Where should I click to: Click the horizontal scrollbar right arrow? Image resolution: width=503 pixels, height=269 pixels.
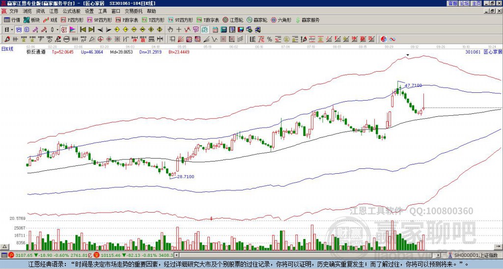point(438,255)
